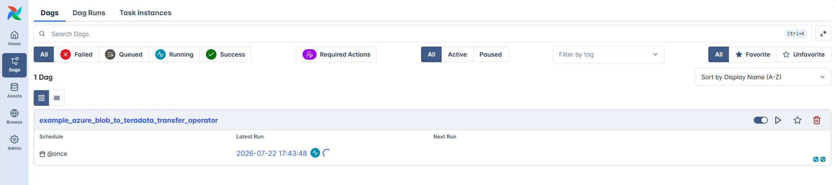Filter DAGs by Failed status

pyautogui.click(x=77, y=54)
